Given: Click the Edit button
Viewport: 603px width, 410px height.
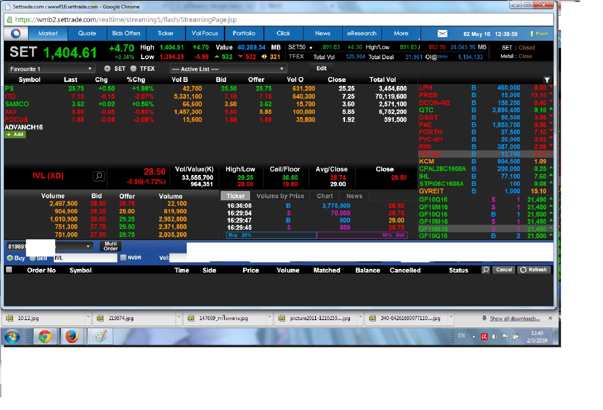Looking at the screenshot, I should pyautogui.click(x=321, y=68).
